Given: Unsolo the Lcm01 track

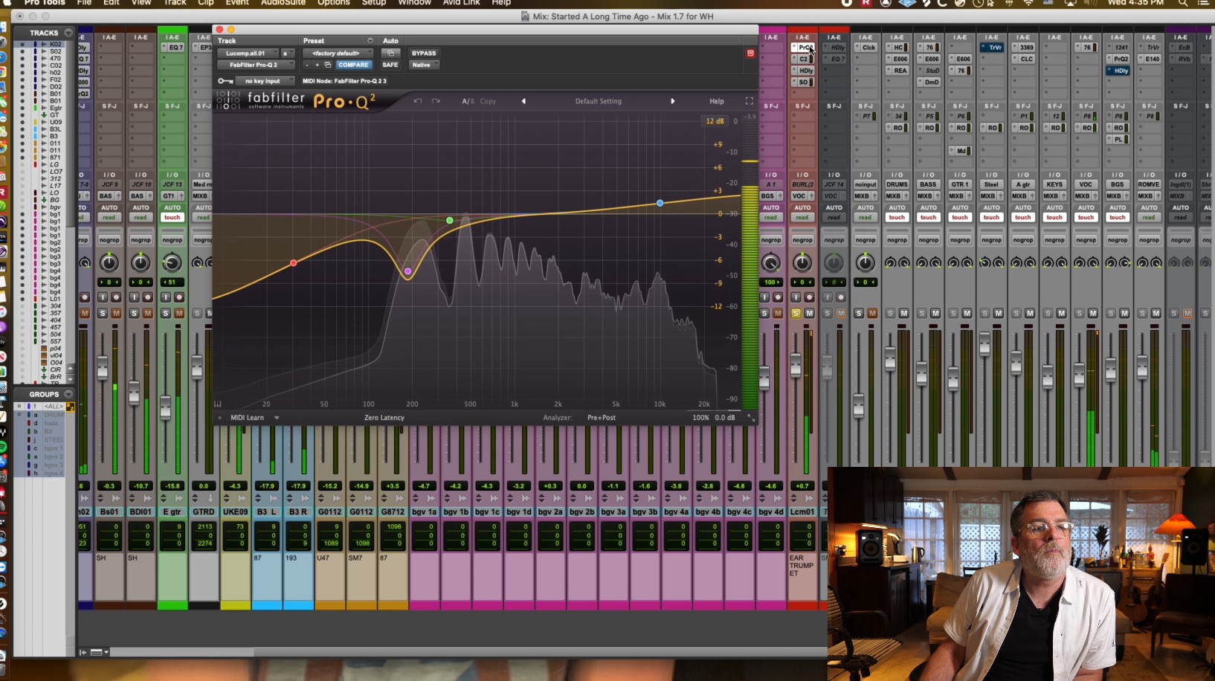Looking at the screenshot, I should coord(796,314).
